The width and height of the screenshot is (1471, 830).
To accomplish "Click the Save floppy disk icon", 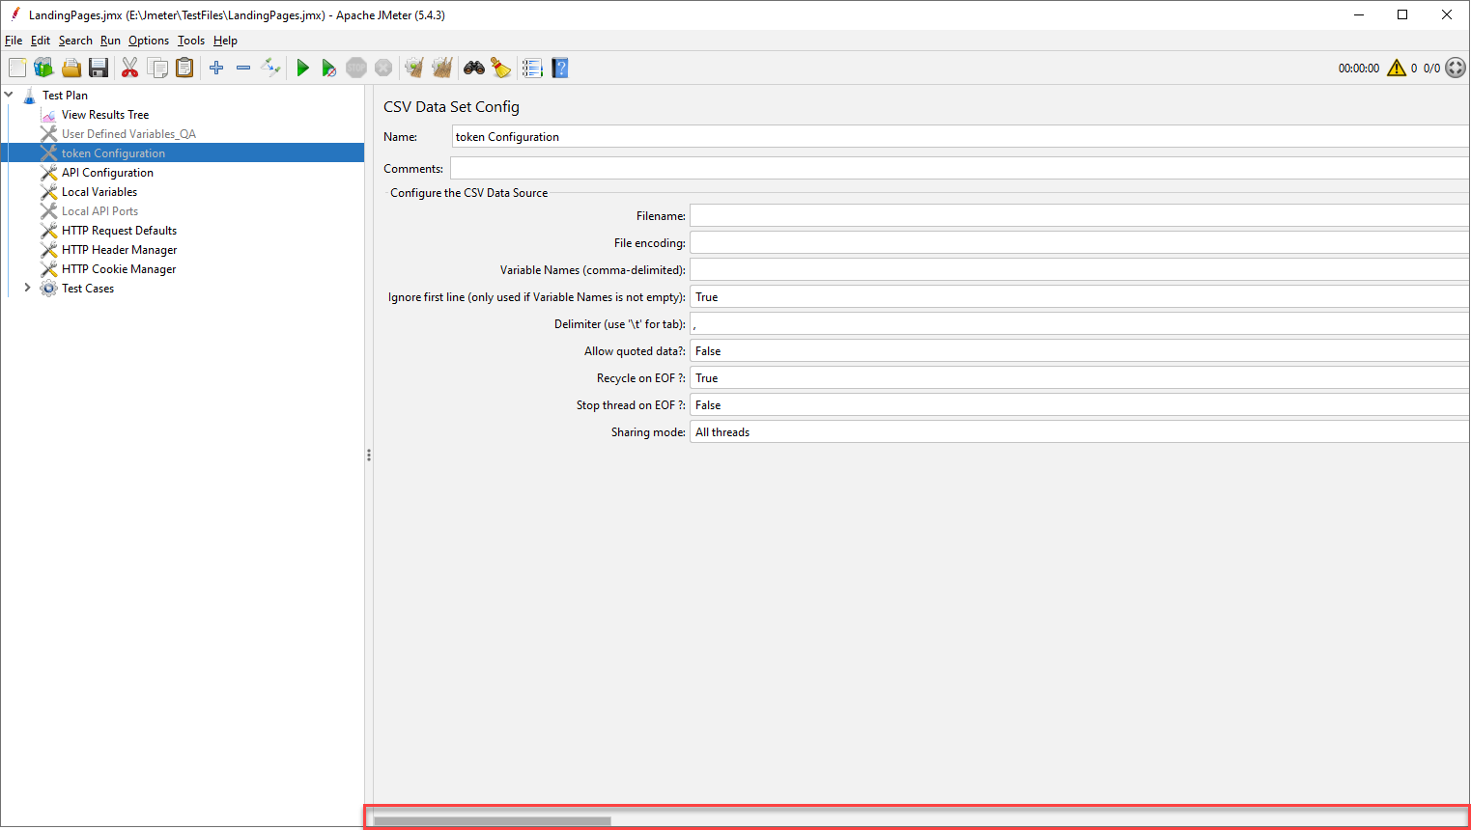I will tap(99, 68).
